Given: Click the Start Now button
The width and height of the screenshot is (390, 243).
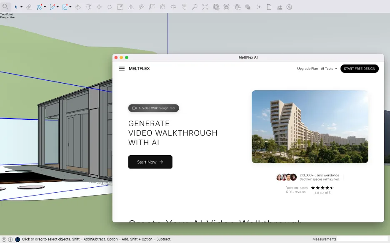Looking at the screenshot, I should tap(150, 162).
